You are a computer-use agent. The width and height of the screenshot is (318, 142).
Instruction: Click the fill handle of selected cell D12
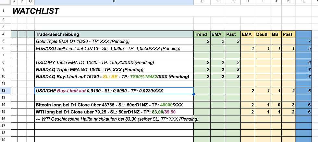click(x=194, y=94)
